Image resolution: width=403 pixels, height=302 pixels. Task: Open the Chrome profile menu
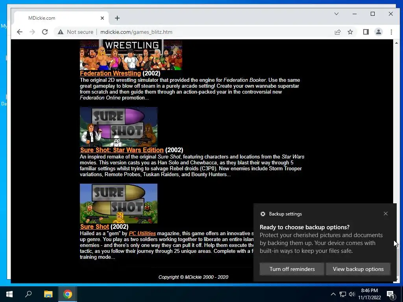tap(378, 32)
